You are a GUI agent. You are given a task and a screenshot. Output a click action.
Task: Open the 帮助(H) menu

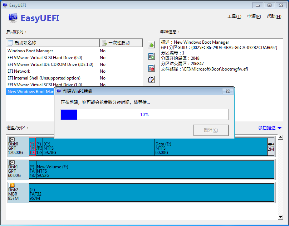[274, 16]
